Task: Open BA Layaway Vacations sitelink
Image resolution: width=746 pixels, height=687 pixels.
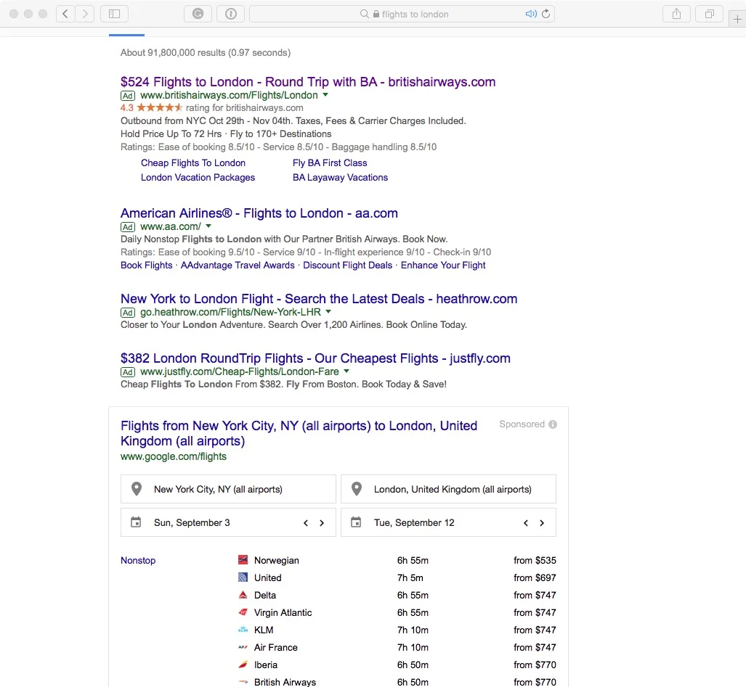Action: 340,177
